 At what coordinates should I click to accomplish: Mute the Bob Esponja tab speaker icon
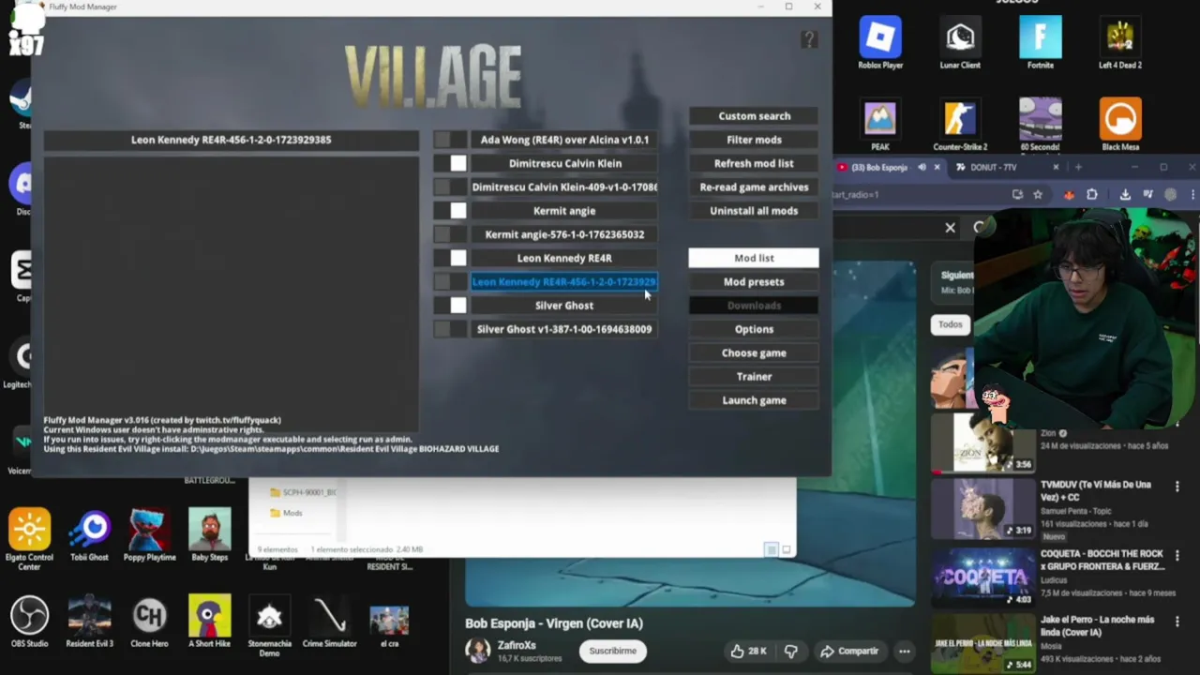point(922,168)
